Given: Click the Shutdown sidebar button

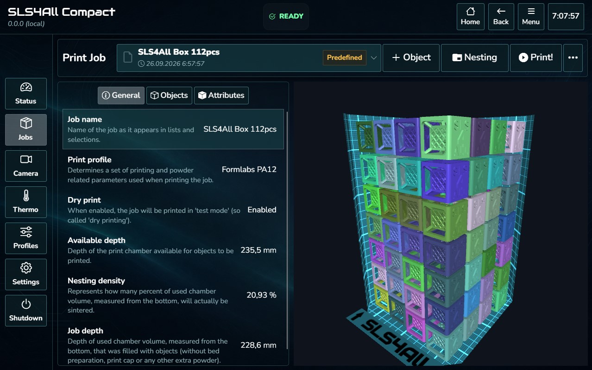Looking at the screenshot, I should (26, 311).
